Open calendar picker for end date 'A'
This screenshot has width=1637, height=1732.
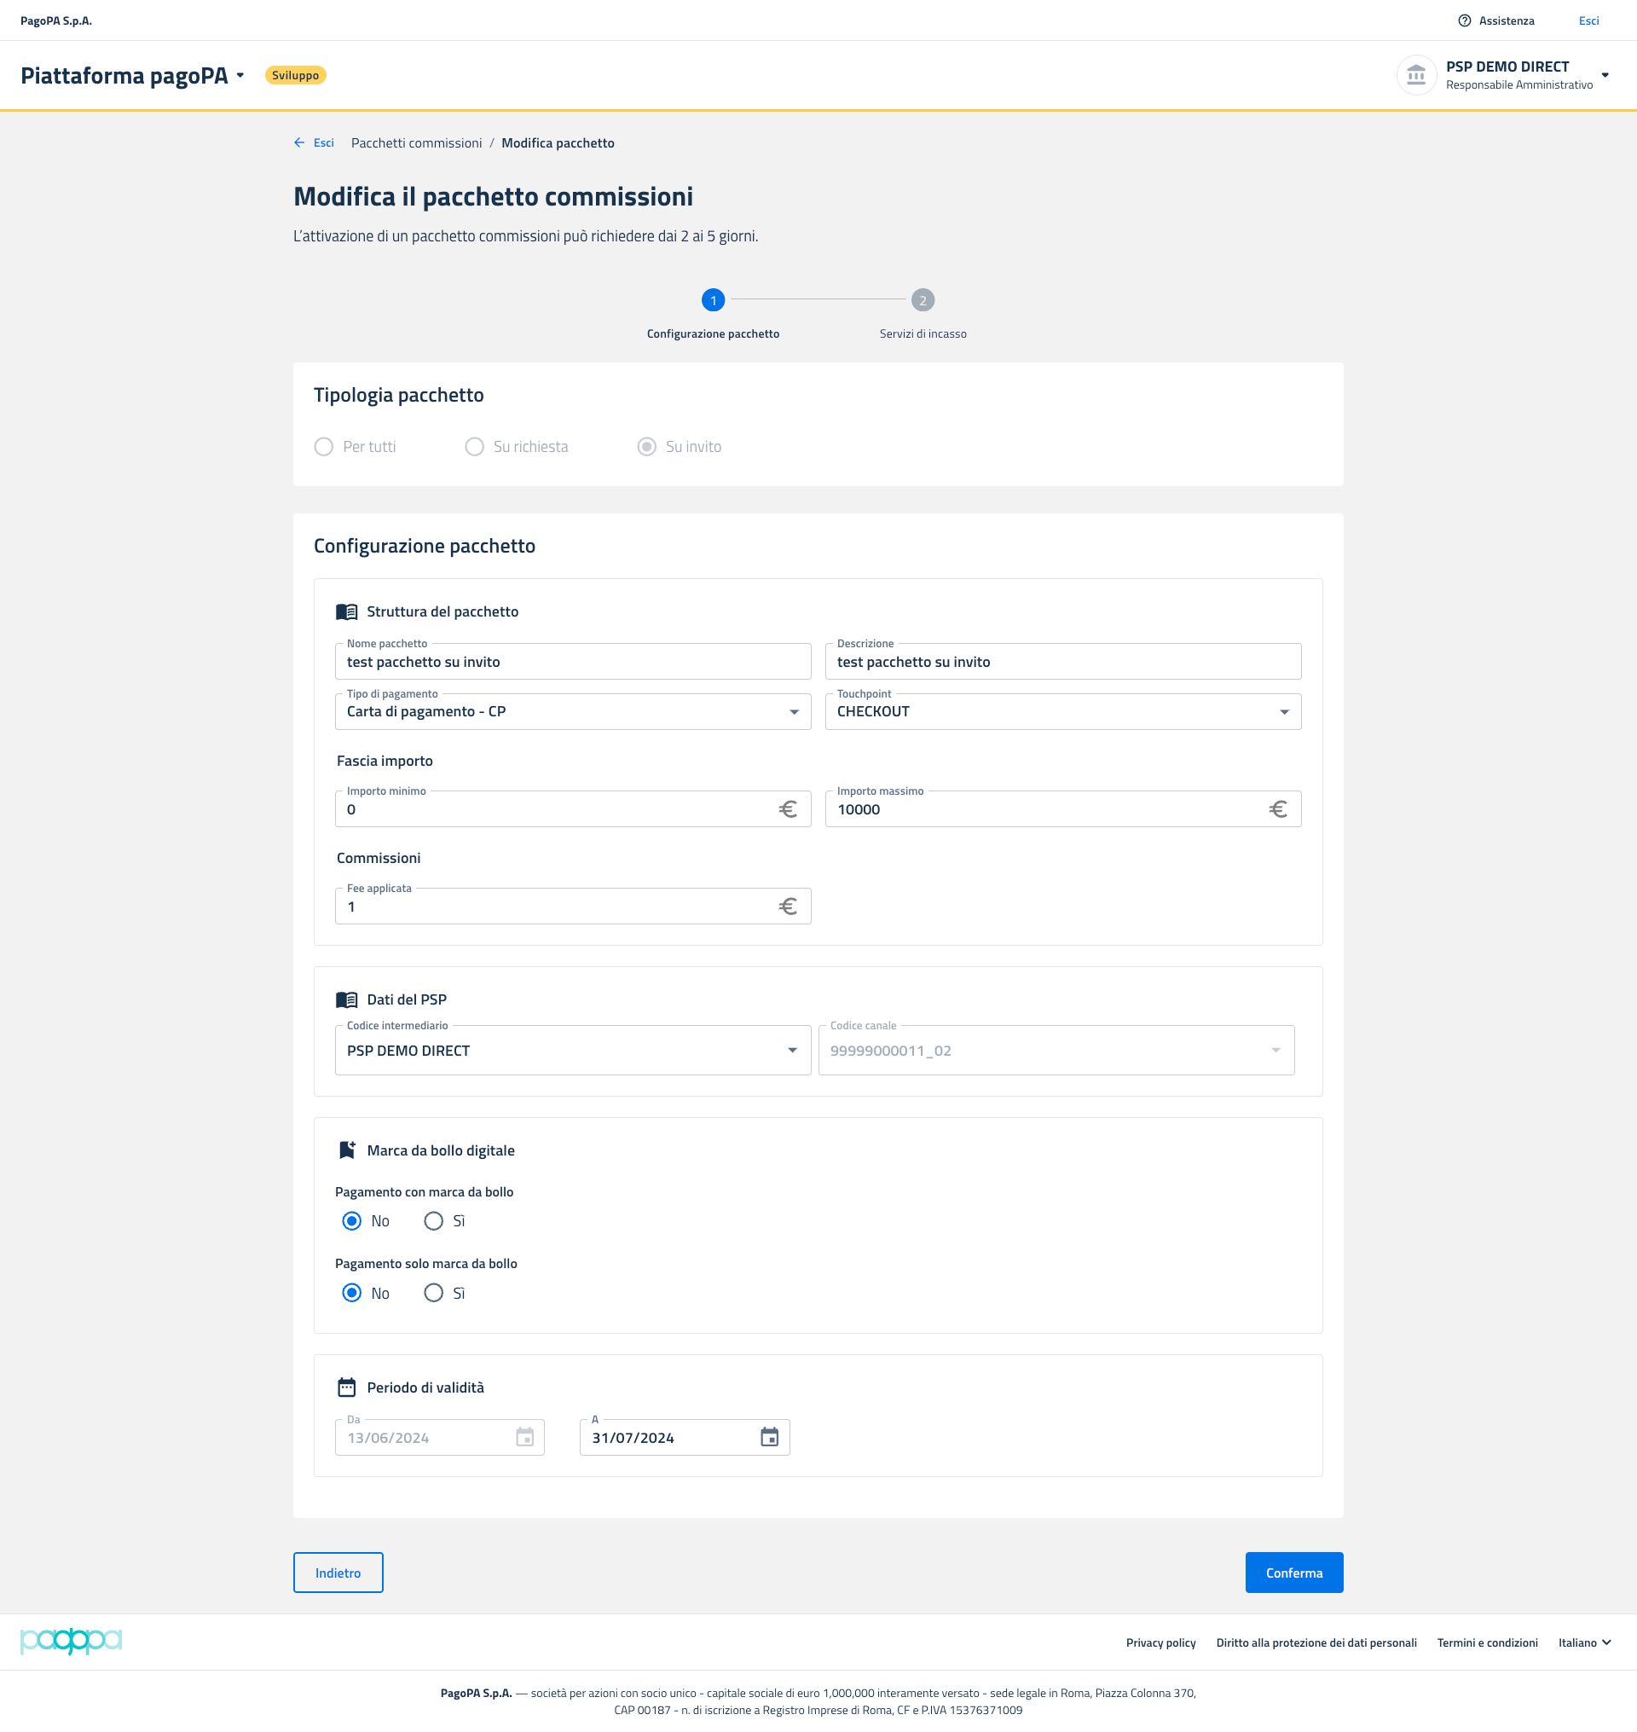pos(769,1437)
